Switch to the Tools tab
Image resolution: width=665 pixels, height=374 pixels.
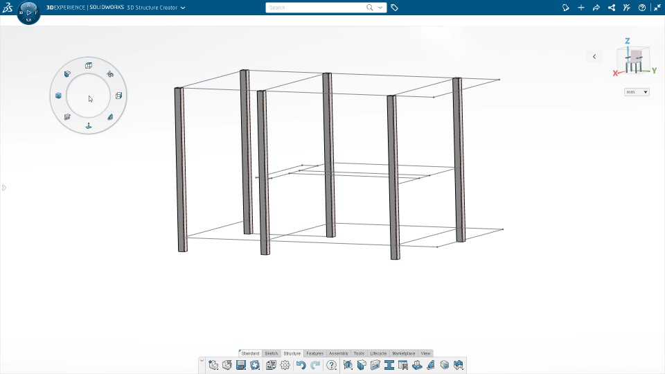359,353
